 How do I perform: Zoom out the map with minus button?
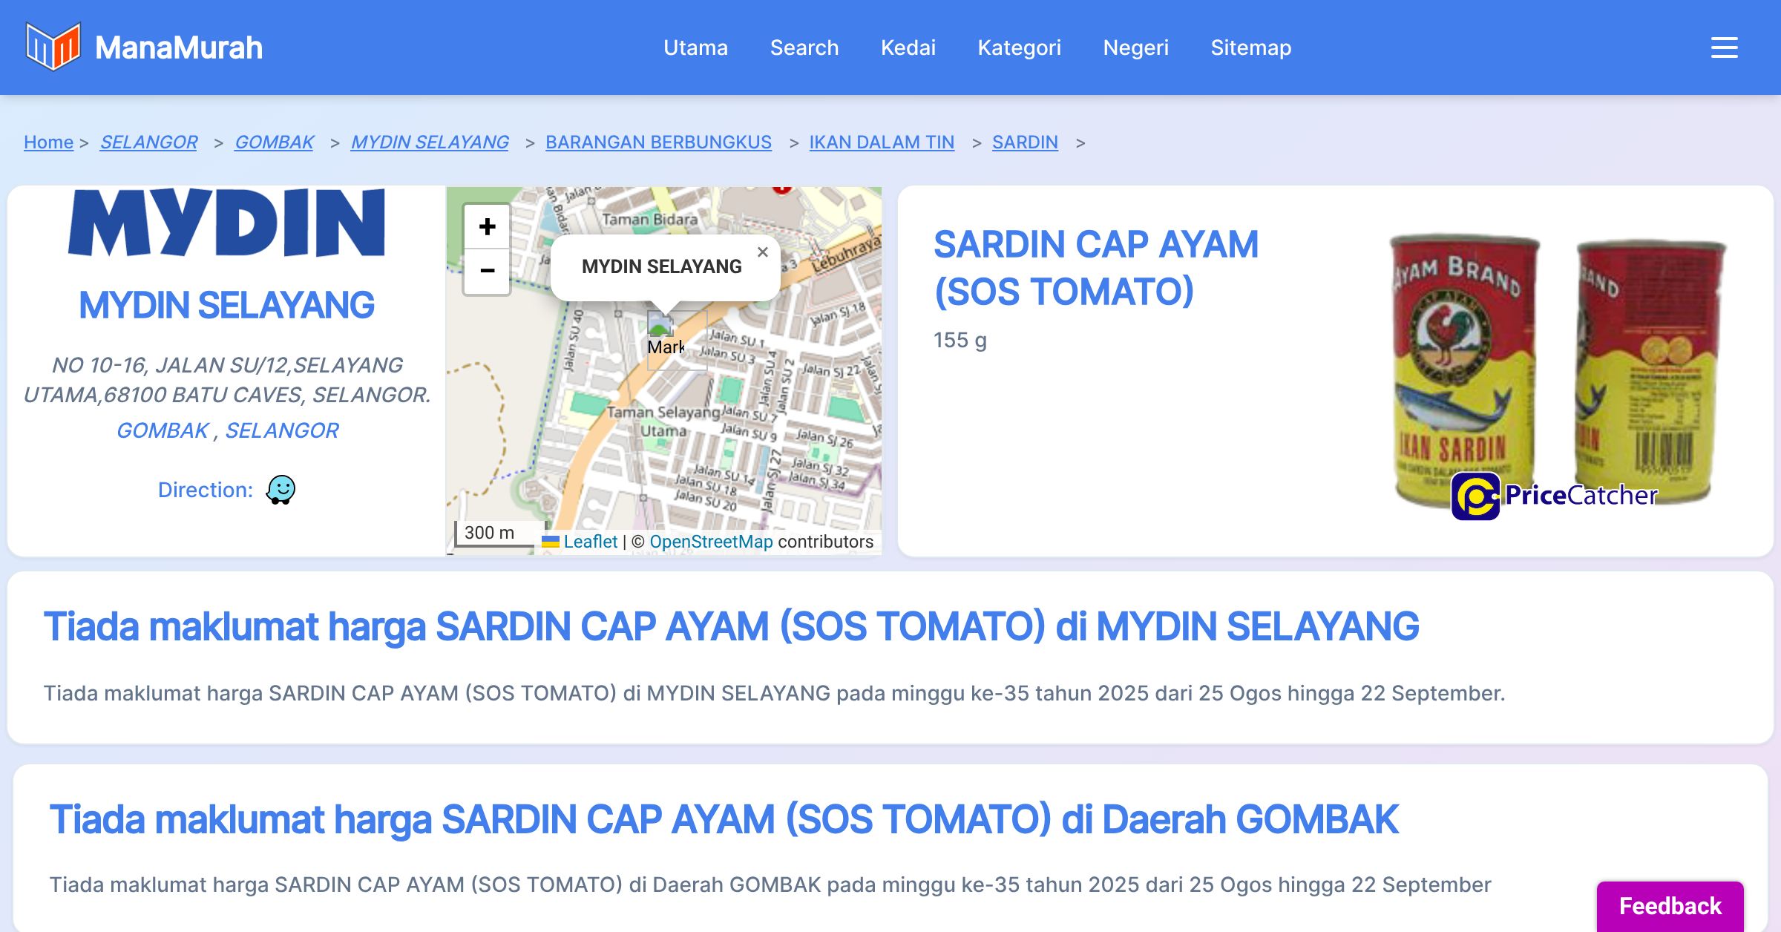pyautogui.click(x=487, y=271)
